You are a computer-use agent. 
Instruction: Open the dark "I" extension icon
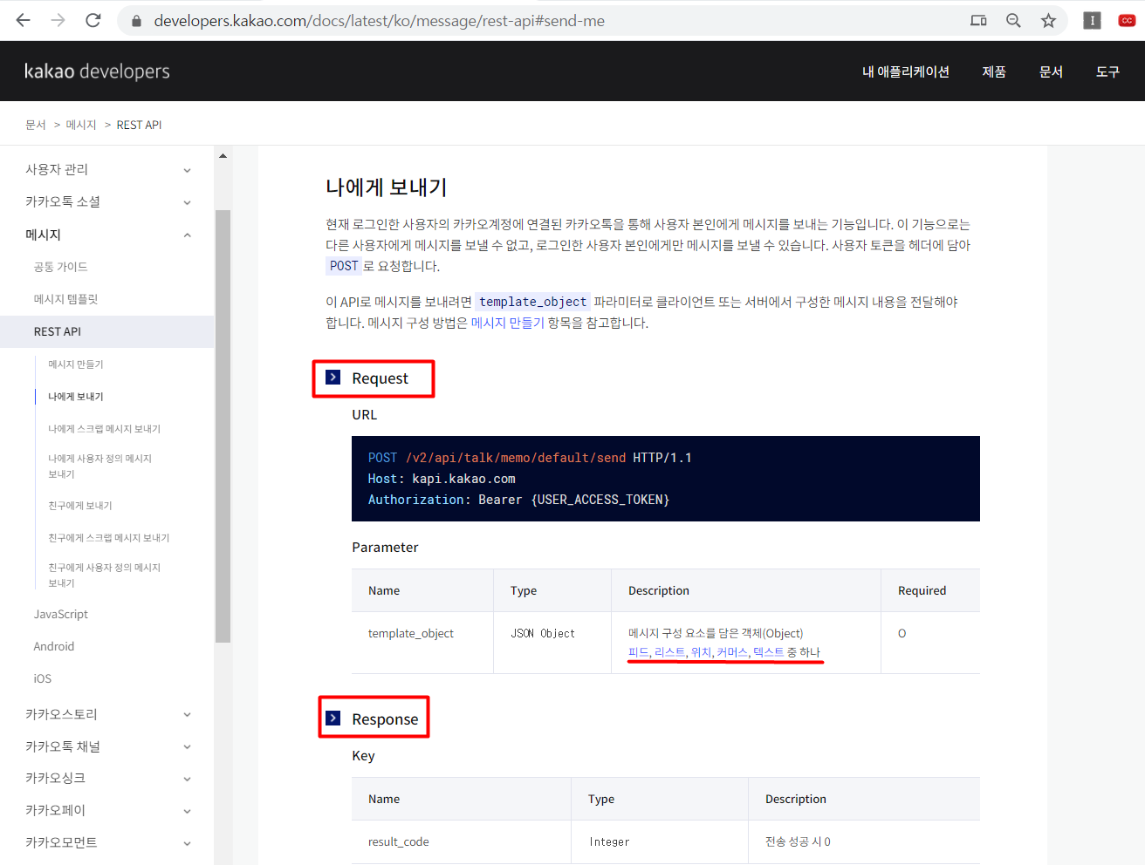coord(1092,20)
